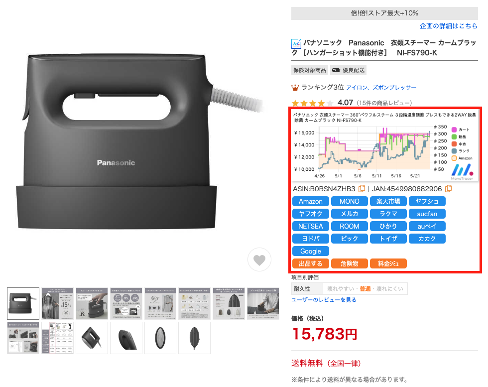Toggle the 新品 legend item in chart
The width and height of the screenshot is (488, 387).
click(x=459, y=136)
